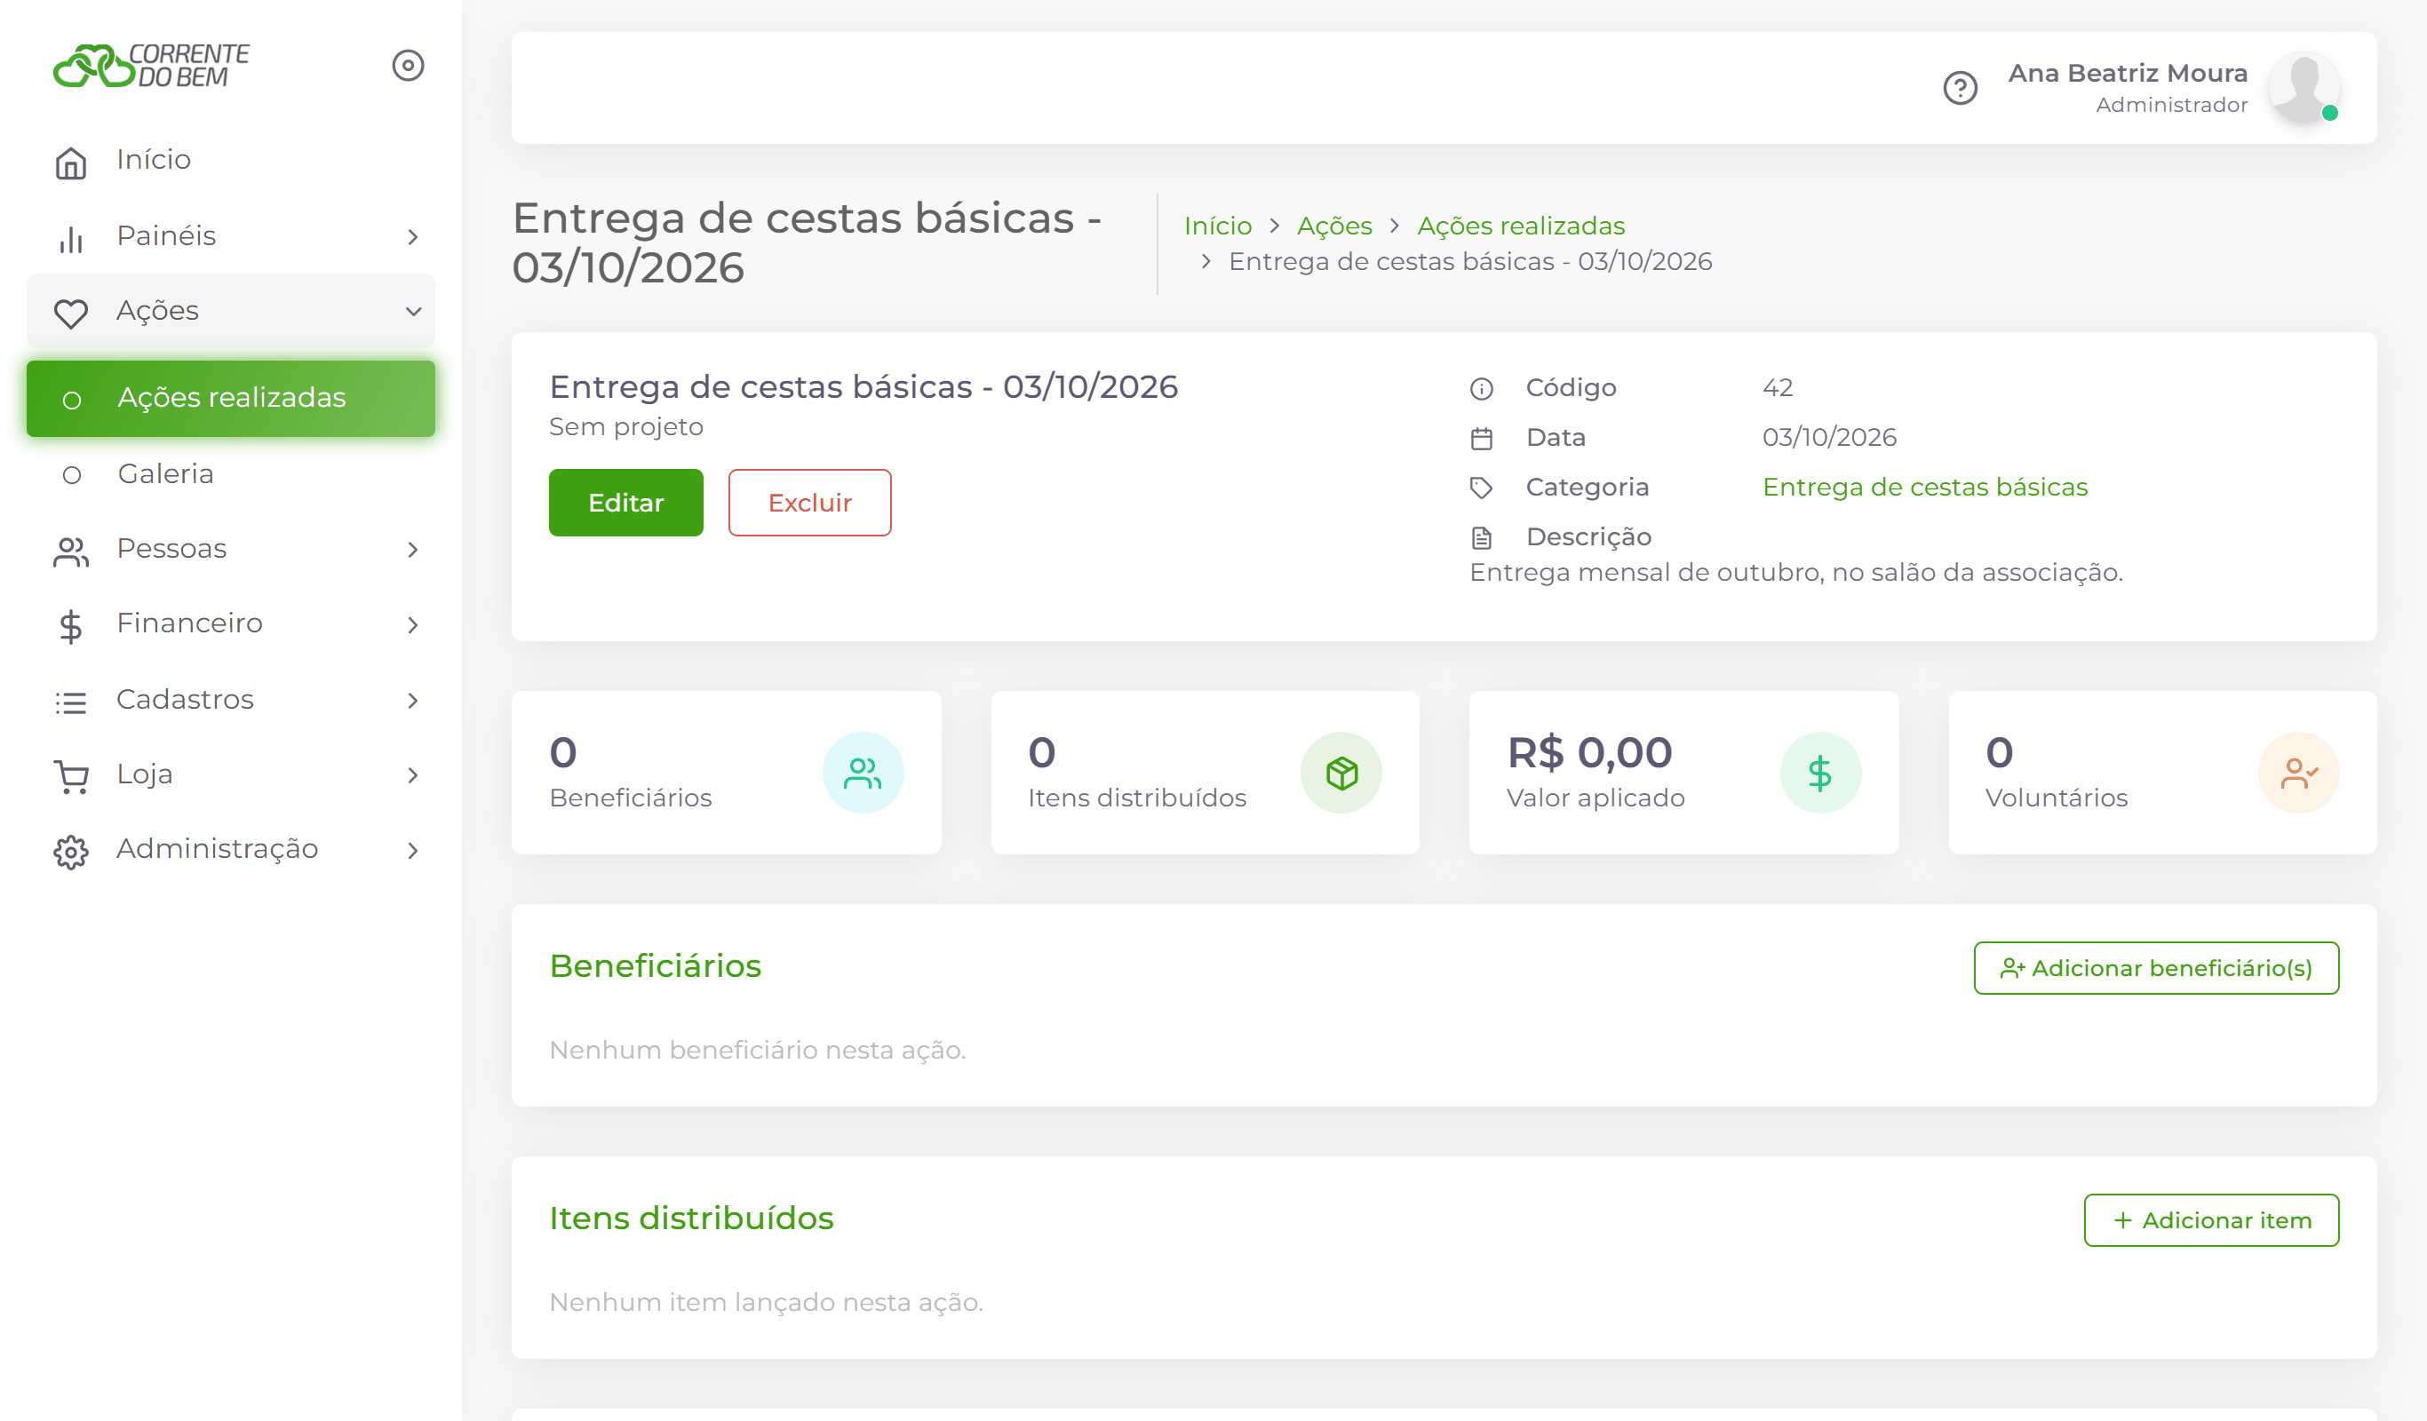The image size is (2427, 1421).
Task: Expand the Loja chevron
Action: (x=413, y=775)
